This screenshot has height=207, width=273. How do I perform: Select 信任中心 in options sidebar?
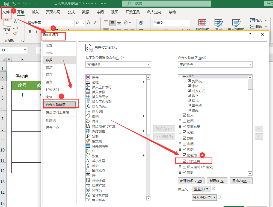(59, 128)
